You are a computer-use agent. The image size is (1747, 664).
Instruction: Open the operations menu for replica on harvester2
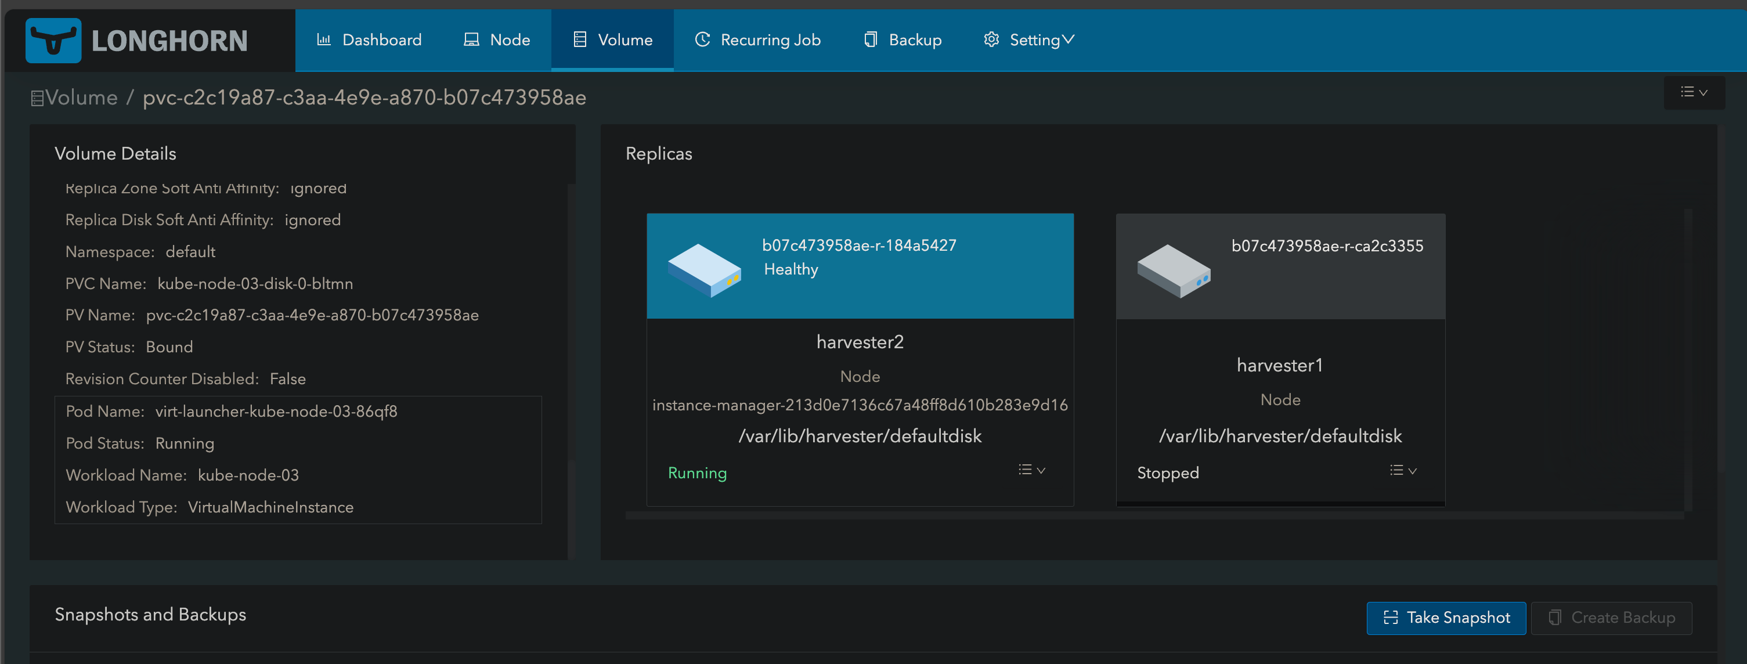[x=1031, y=470]
